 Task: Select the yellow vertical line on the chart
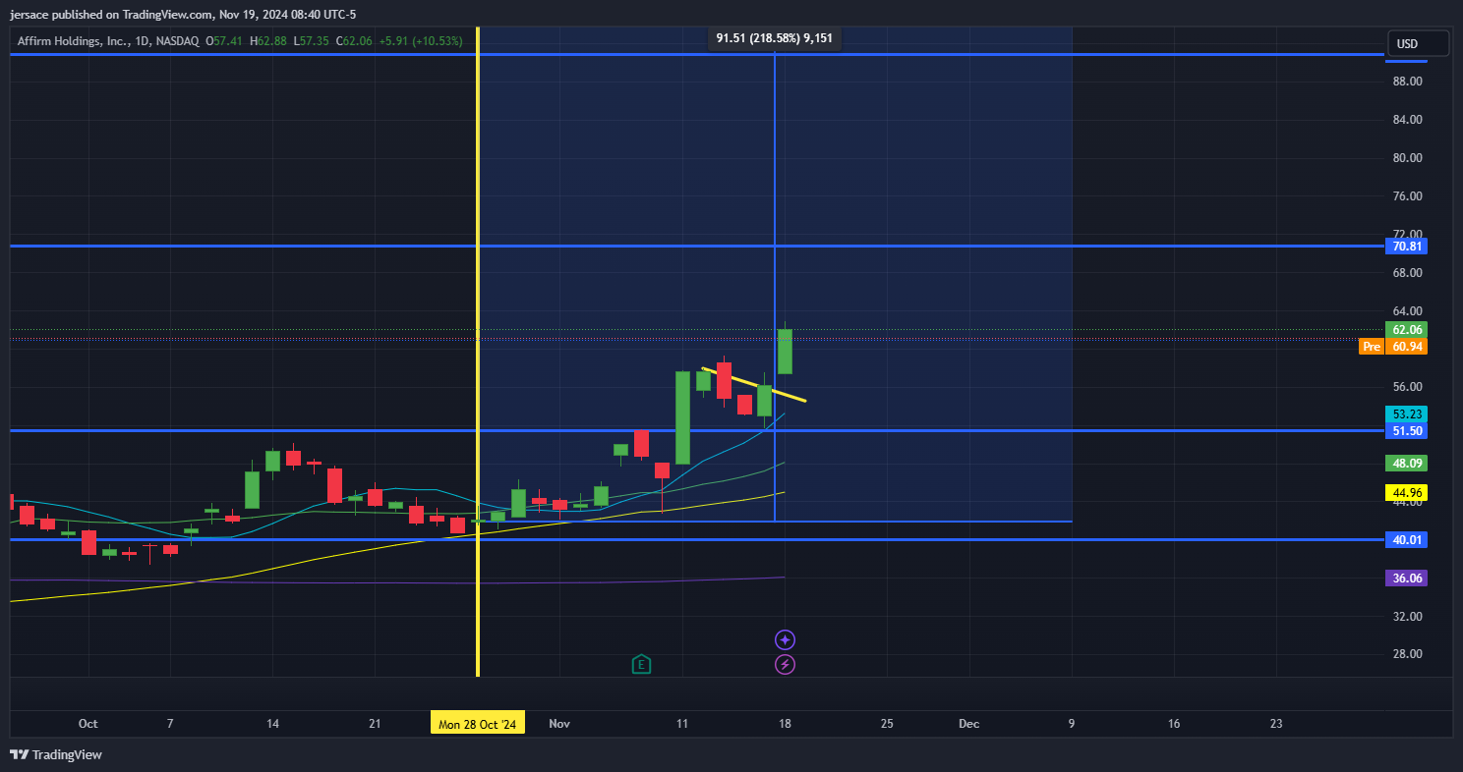(x=478, y=352)
